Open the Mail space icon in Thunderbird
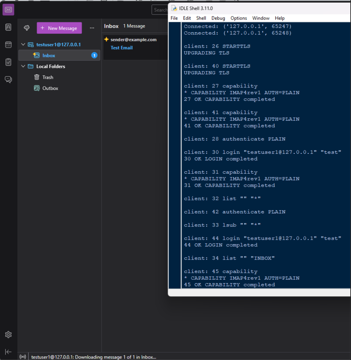Image resolution: width=351 pixels, height=360 pixels. tap(8, 10)
